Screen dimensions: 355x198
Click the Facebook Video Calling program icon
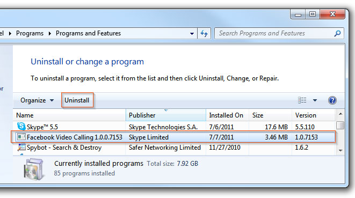point(21,137)
